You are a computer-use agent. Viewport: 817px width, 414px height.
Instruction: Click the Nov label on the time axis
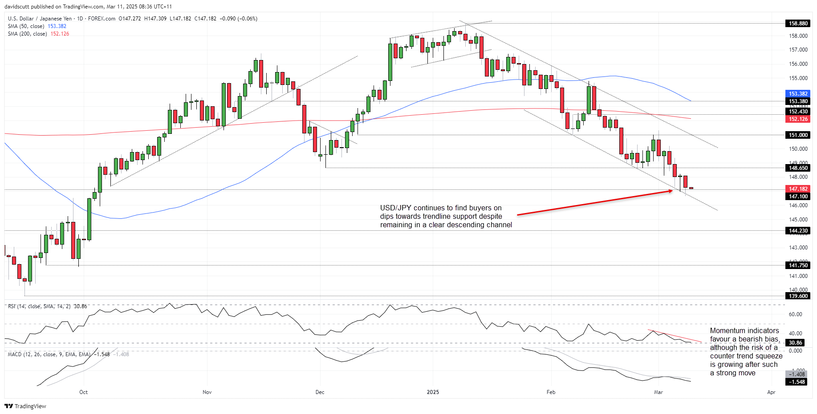pyautogui.click(x=207, y=392)
